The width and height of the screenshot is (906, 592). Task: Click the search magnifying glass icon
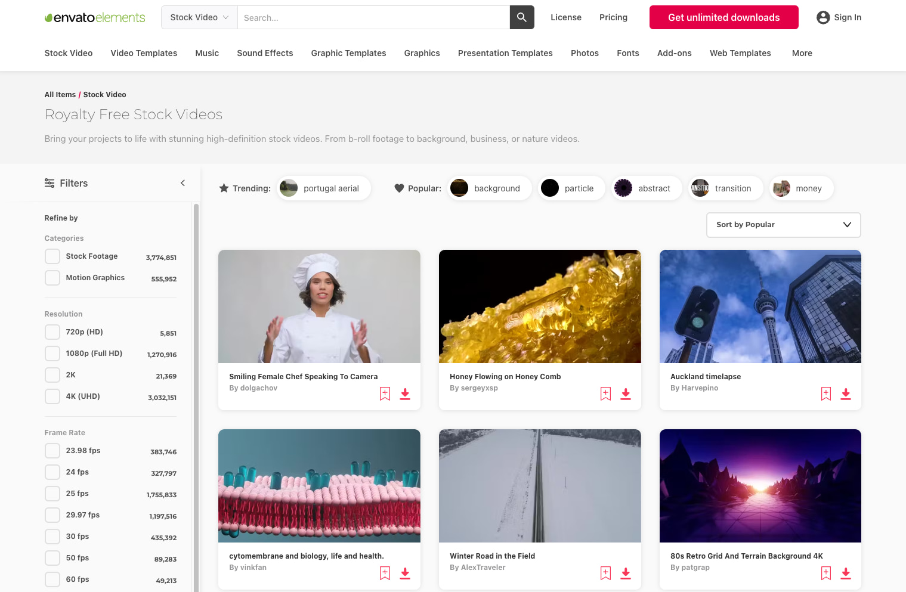click(521, 17)
